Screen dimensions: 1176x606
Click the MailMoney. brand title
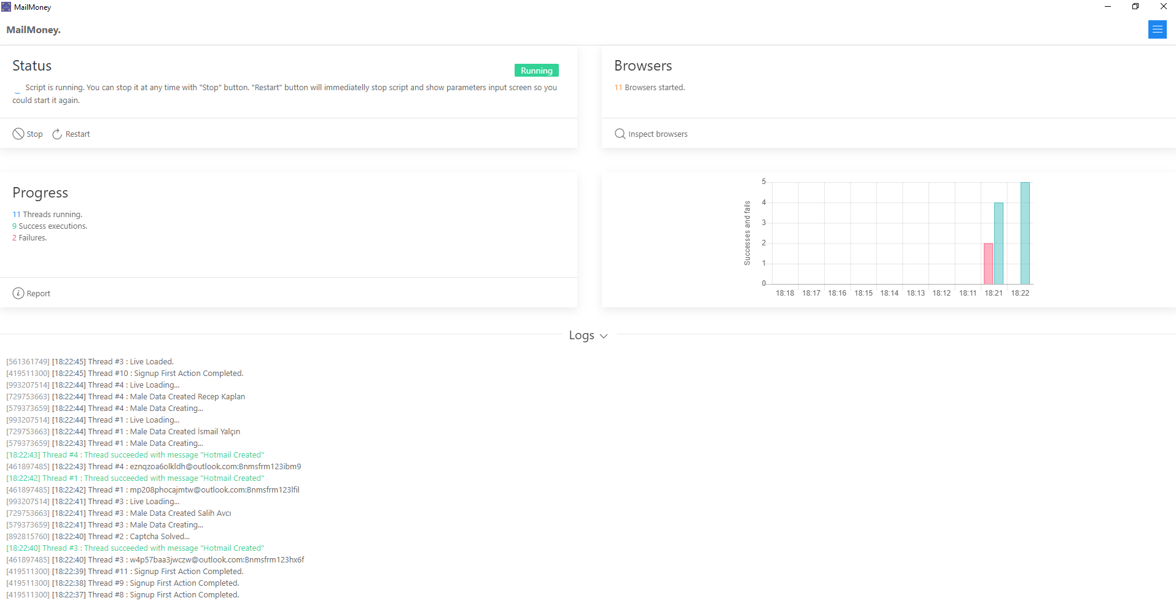[33, 29]
